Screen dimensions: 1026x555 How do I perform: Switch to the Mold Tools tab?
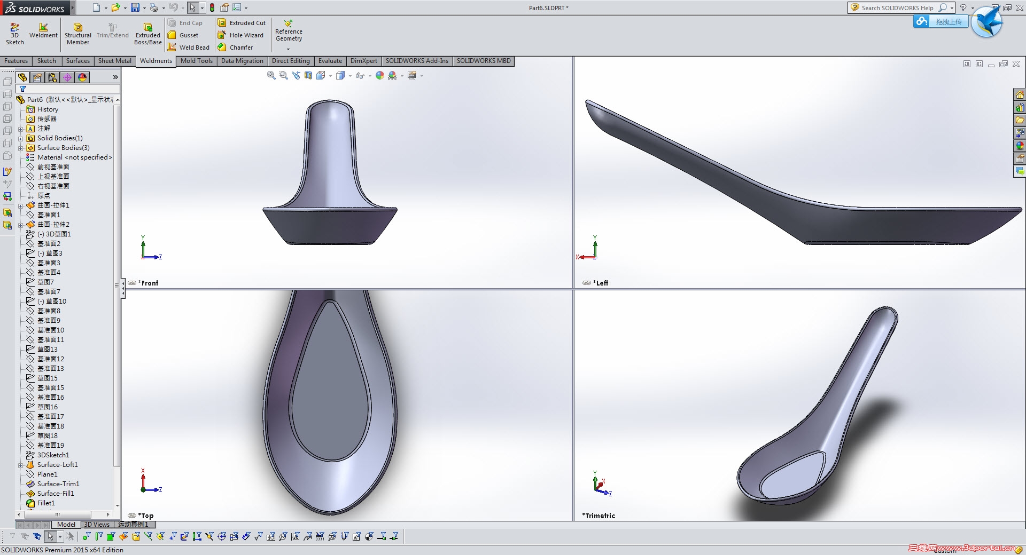point(197,61)
